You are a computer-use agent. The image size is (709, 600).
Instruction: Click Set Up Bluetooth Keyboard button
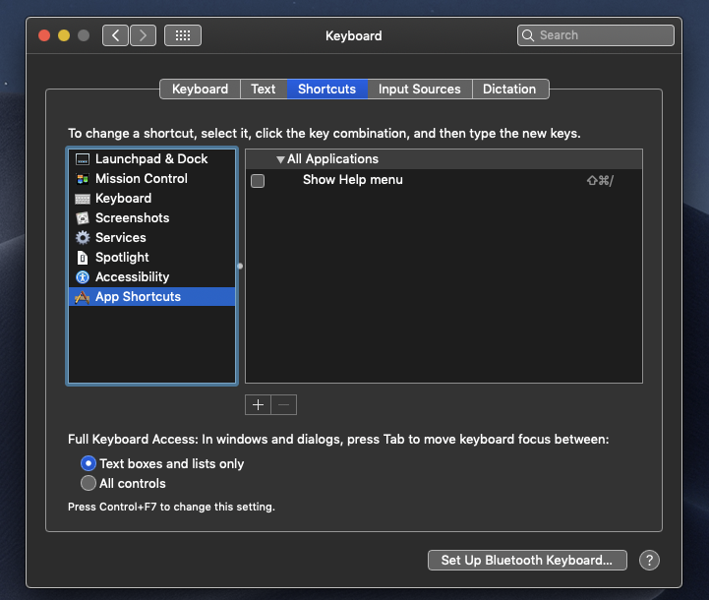pyautogui.click(x=527, y=561)
